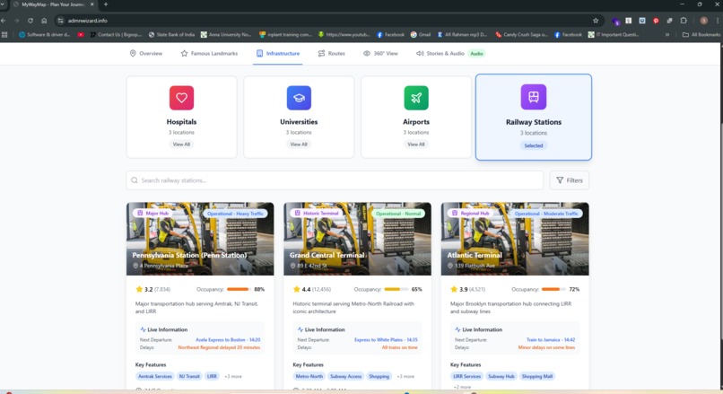Select the Universities graduation cap icon
The height and width of the screenshot is (394, 723).
point(299,98)
